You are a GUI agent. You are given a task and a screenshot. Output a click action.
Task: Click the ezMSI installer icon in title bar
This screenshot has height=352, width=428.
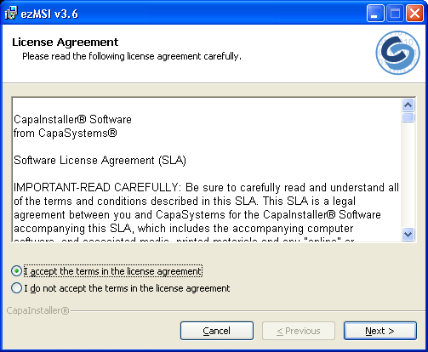11,13
